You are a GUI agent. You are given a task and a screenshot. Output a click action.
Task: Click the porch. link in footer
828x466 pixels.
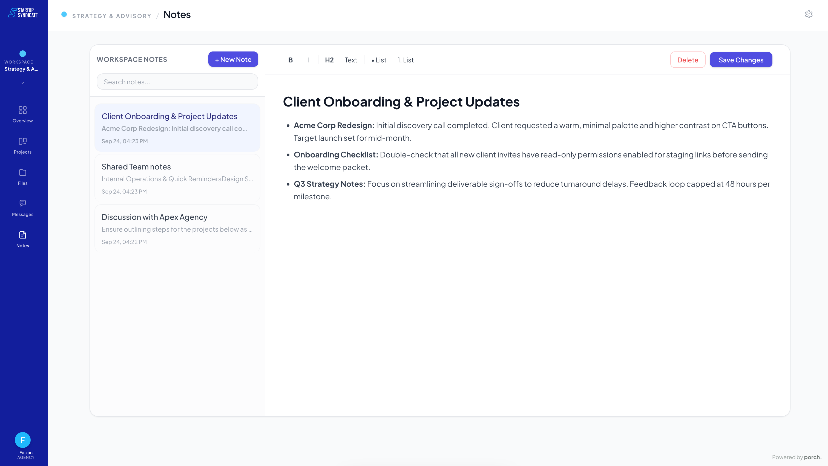[813, 457]
